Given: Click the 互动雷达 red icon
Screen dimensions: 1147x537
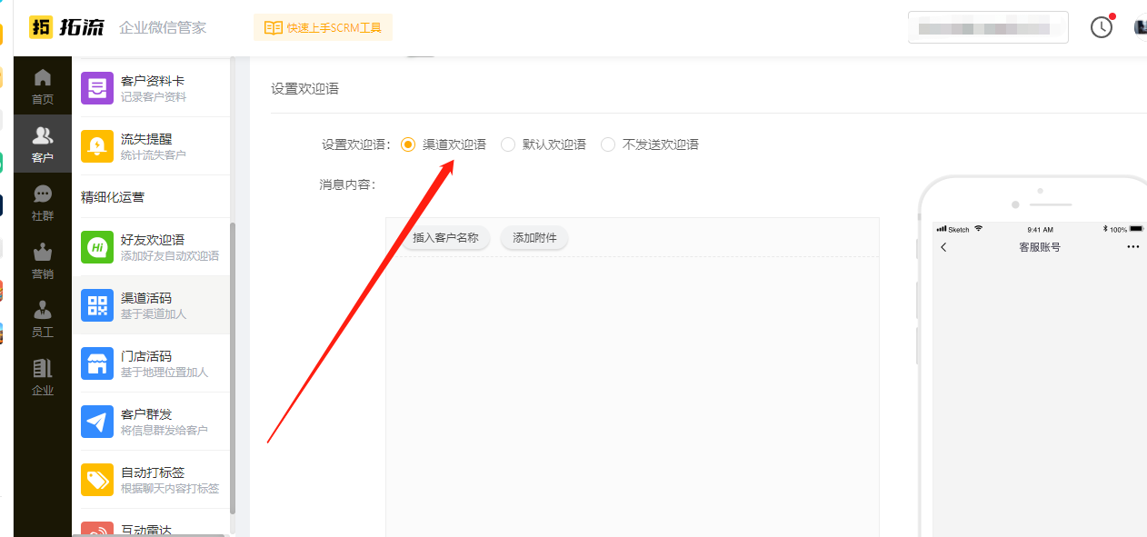Looking at the screenshot, I should click(97, 529).
